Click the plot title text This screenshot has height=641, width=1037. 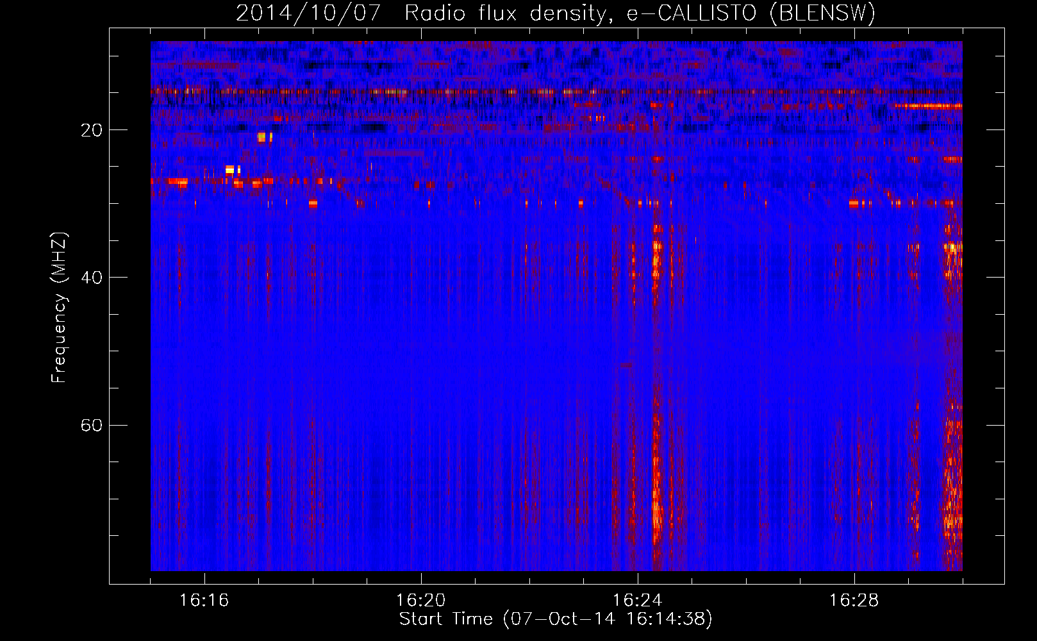(556, 13)
